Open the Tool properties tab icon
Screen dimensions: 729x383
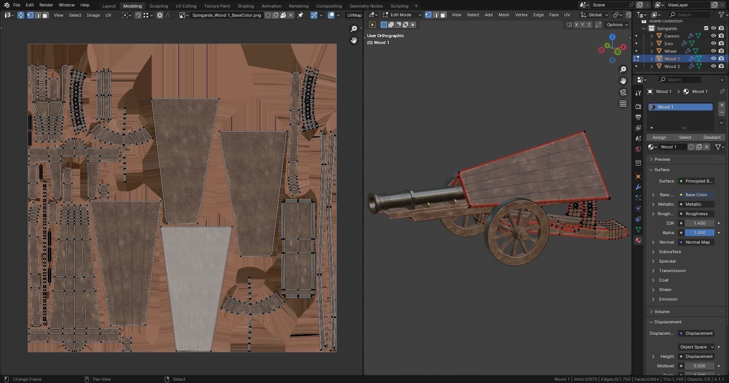click(x=638, y=93)
